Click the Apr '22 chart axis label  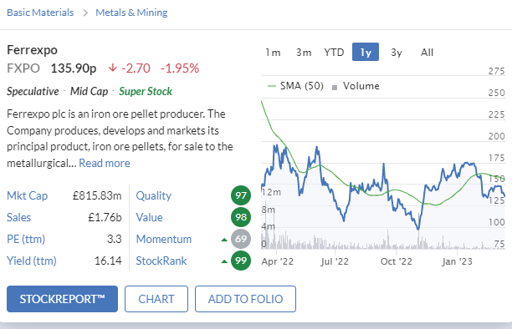click(x=278, y=261)
